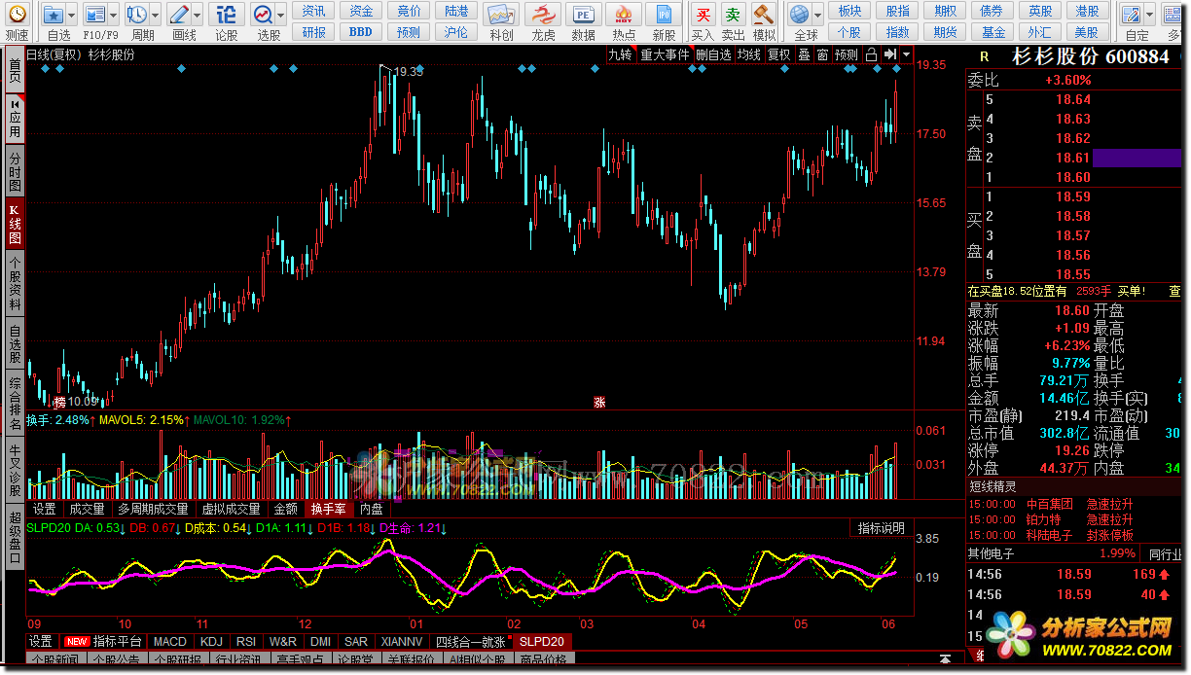Click the 设置 button in volume panel

pyautogui.click(x=45, y=509)
